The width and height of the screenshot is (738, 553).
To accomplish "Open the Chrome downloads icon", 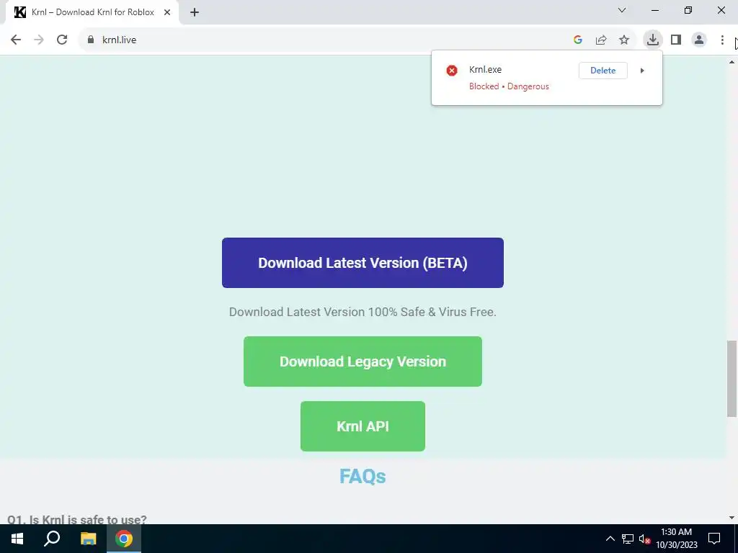I will 653,40.
